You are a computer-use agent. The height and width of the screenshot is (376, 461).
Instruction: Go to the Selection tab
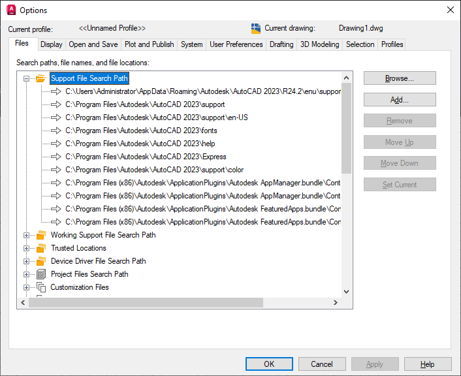click(x=360, y=44)
